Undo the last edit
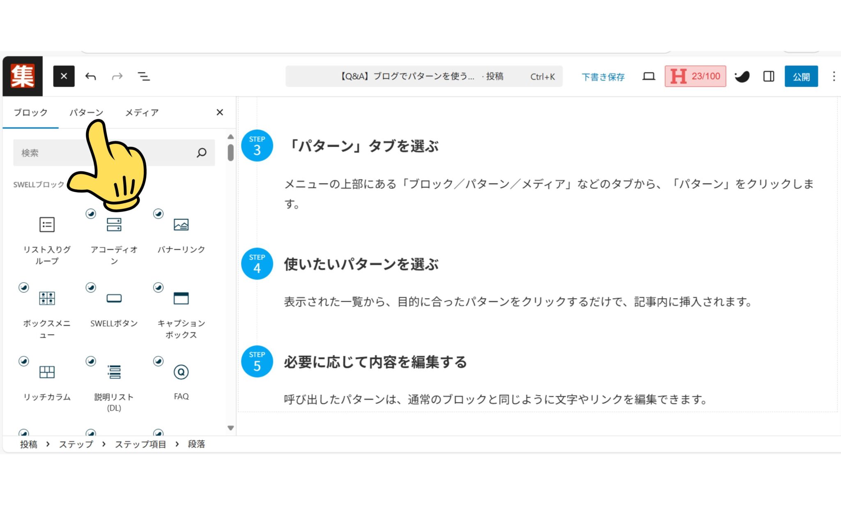The image size is (841, 505). (91, 76)
